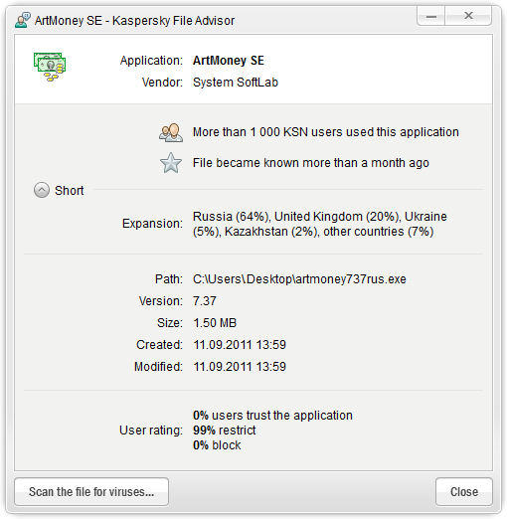Click the Expansion countries distribution text

pos(320,224)
